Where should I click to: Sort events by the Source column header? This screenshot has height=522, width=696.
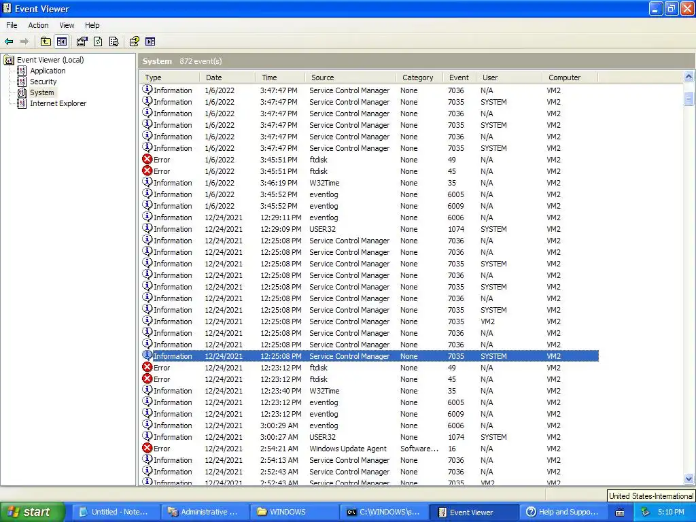(x=350, y=77)
